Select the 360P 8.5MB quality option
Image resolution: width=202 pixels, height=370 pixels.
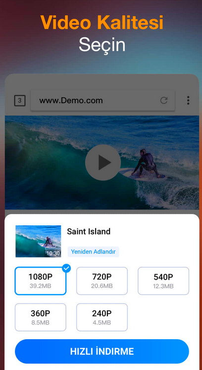pos(41,317)
